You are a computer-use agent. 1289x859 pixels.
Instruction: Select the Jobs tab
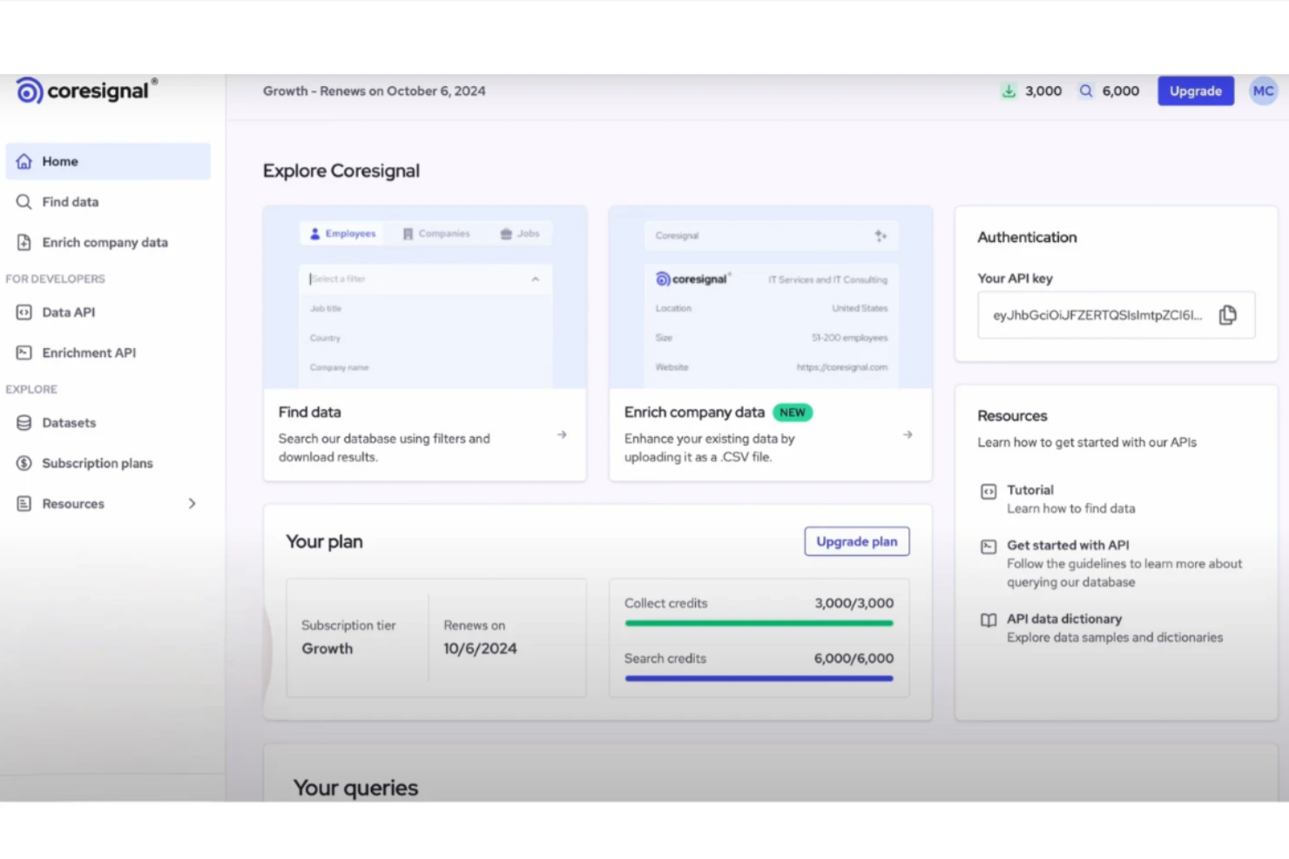click(x=520, y=233)
